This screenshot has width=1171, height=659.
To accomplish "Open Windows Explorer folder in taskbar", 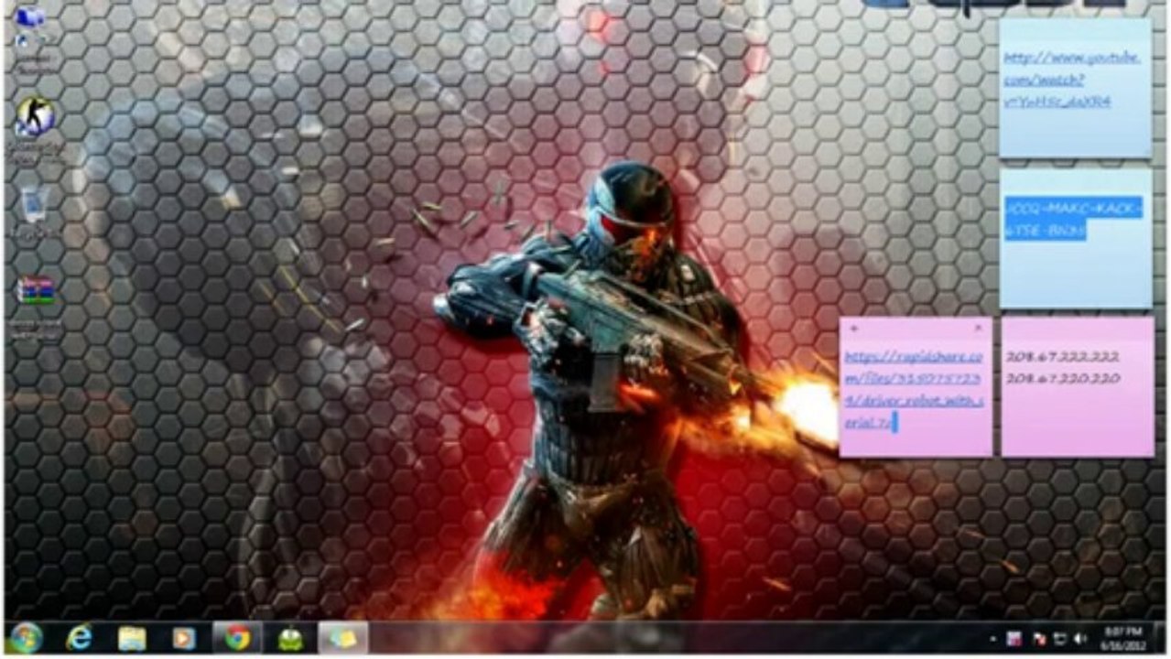I will [x=132, y=638].
